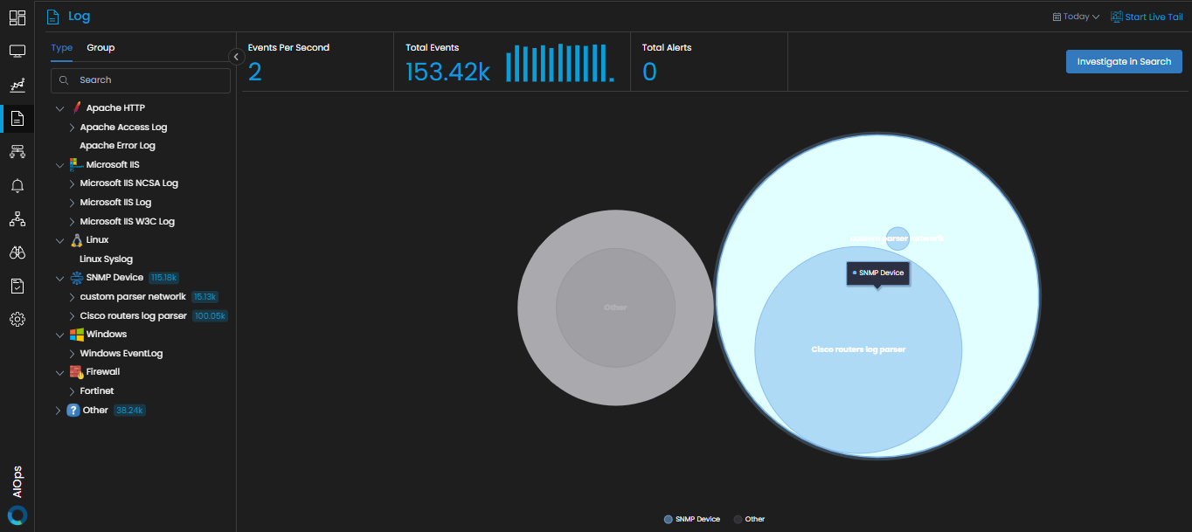Switch to the Group tab
1192x532 pixels.
pos(100,48)
